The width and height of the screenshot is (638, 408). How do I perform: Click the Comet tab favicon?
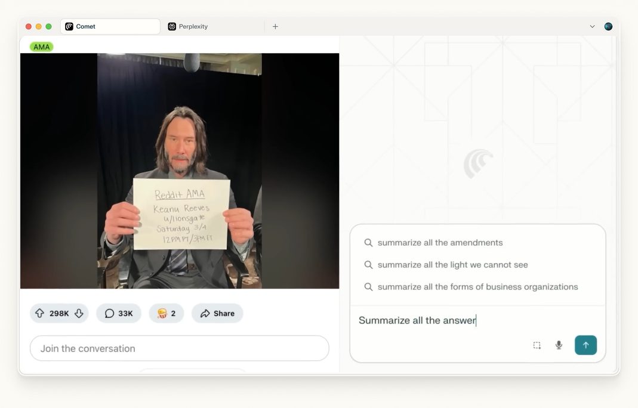point(69,26)
